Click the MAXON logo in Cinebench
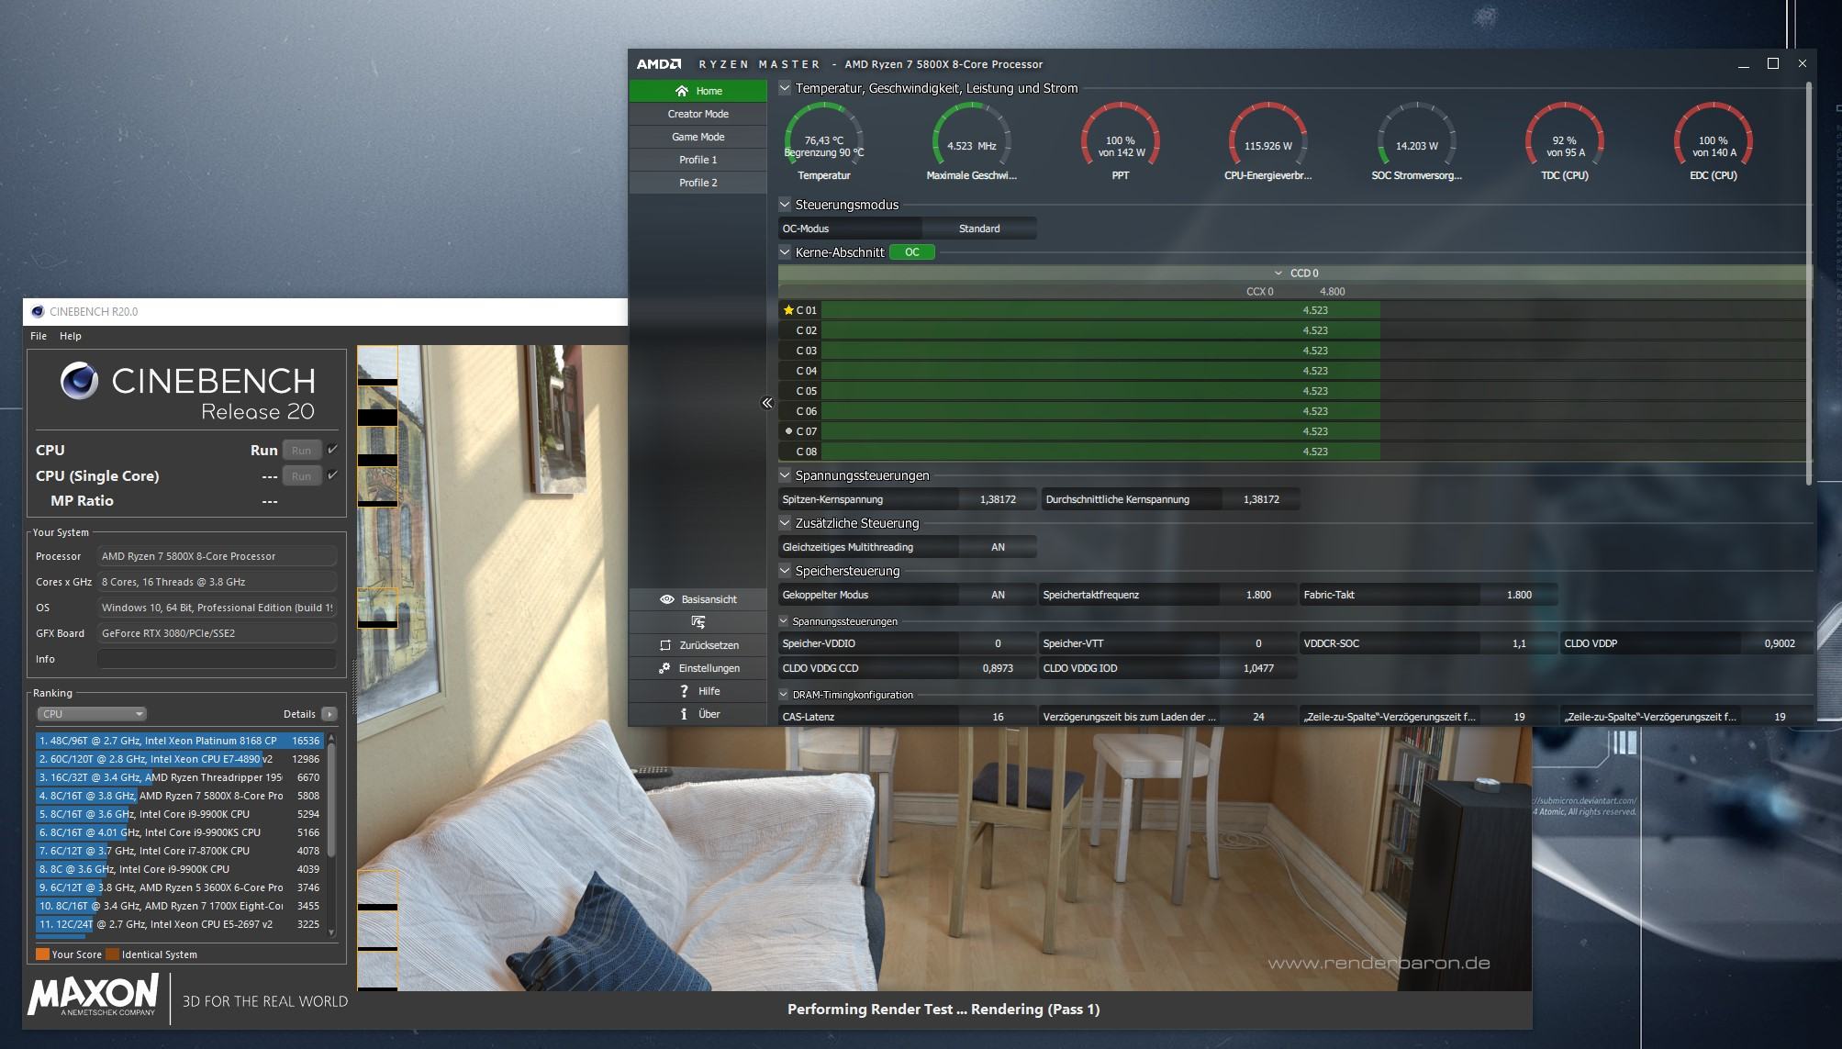 click(93, 996)
